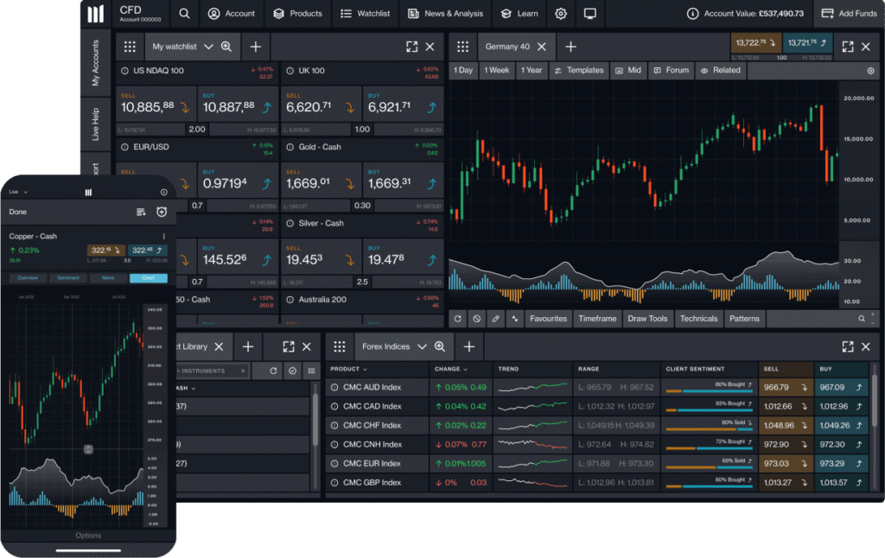885x558 pixels.
Task: Click the info icon left of CMC AUD Index
Action: click(x=334, y=388)
